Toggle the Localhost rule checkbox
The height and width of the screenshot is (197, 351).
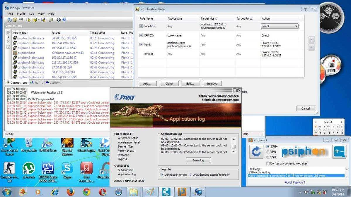tap(141, 26)
